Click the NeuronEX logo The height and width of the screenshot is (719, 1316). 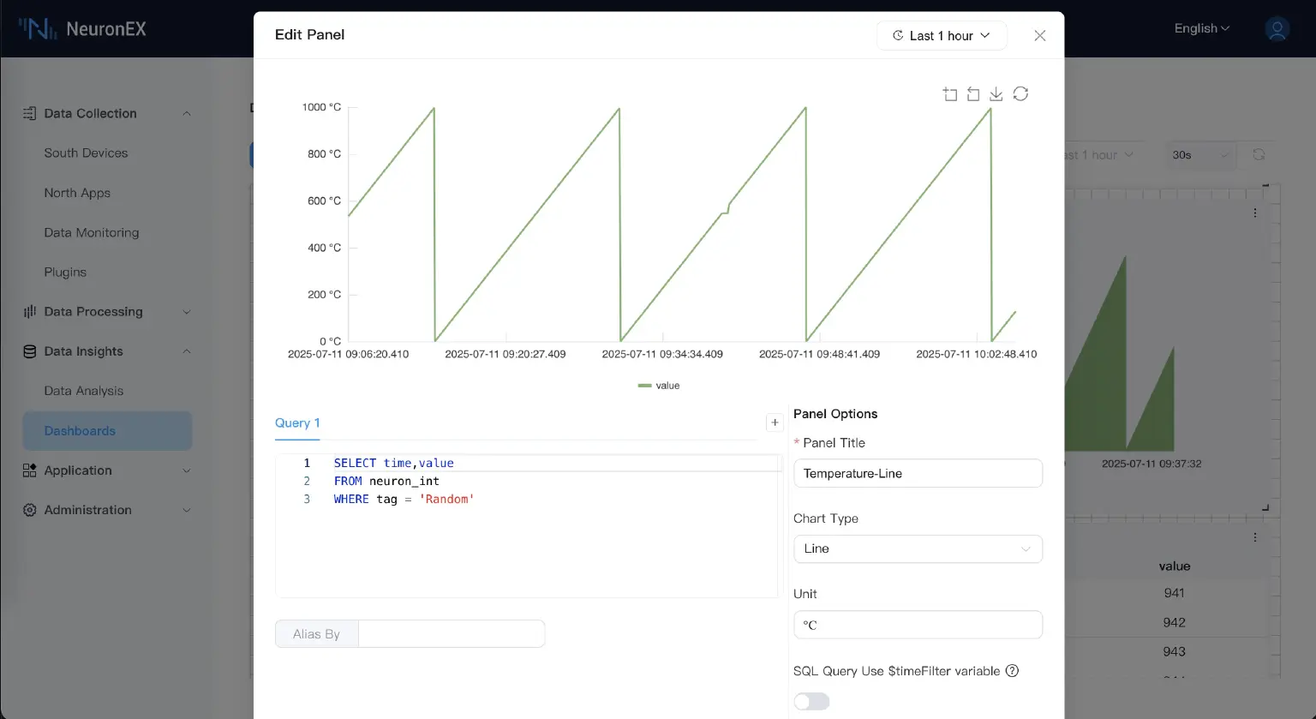[x=83, y=29]
